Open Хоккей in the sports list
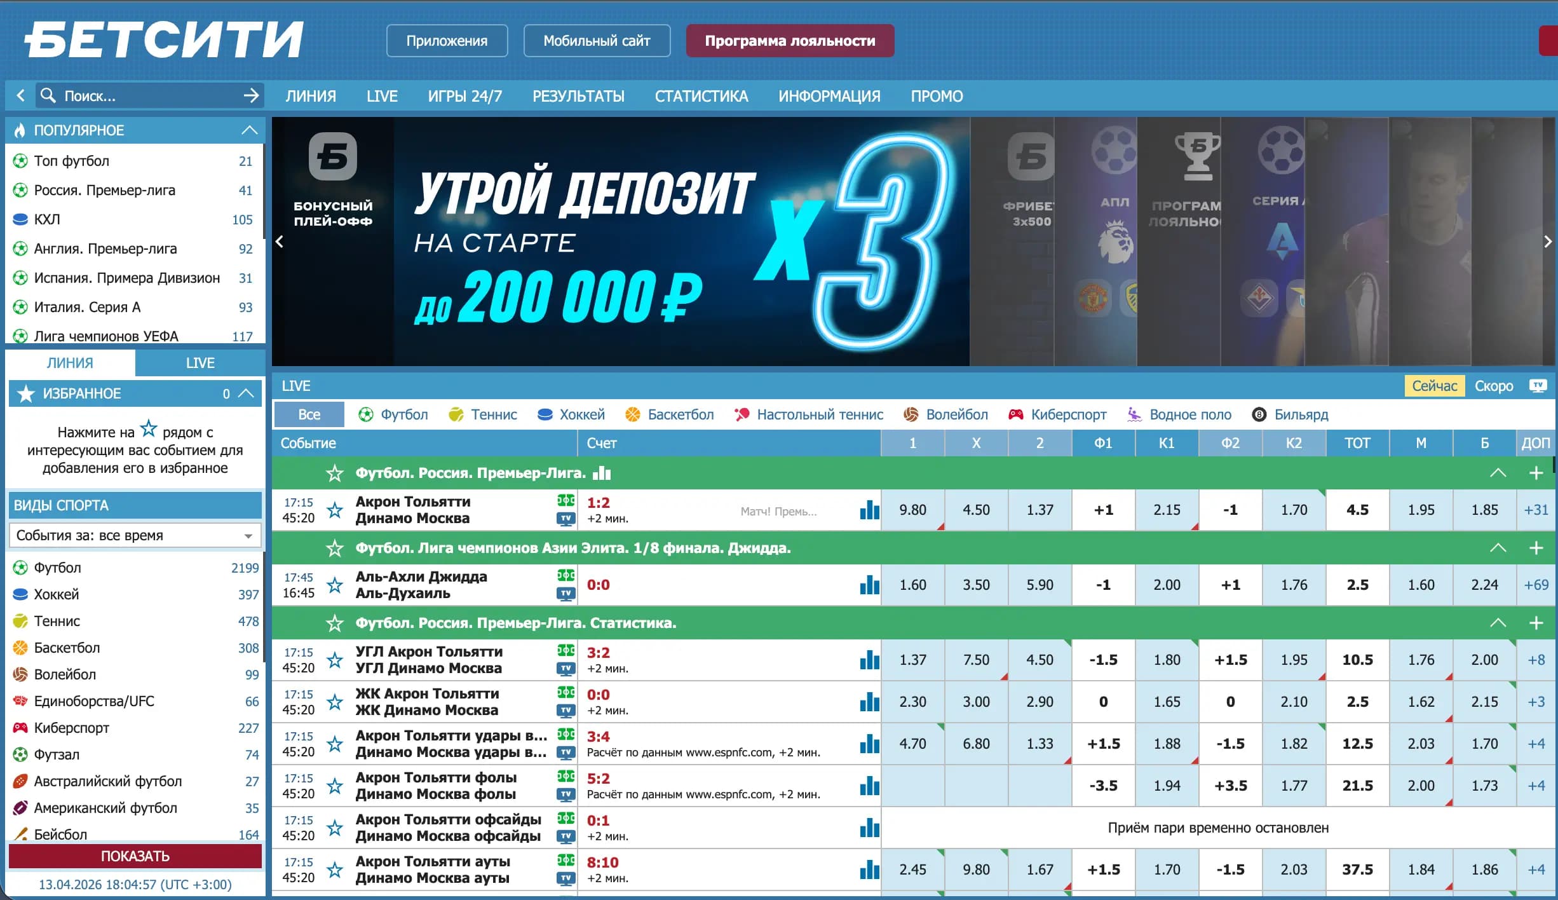The image size is (1558, 900). click(135, 594)
